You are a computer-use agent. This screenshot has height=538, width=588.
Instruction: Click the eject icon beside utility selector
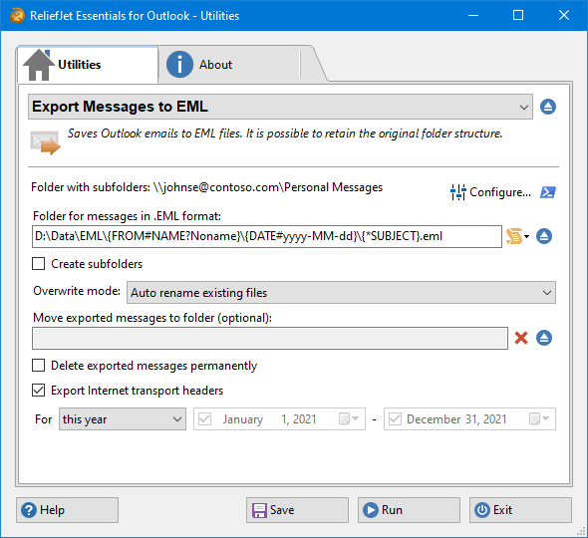(548, 107)
